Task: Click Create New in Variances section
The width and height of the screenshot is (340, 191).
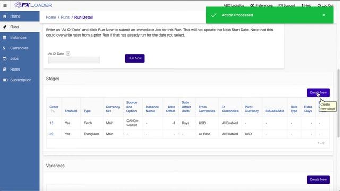Action: [x=318, y=179]
